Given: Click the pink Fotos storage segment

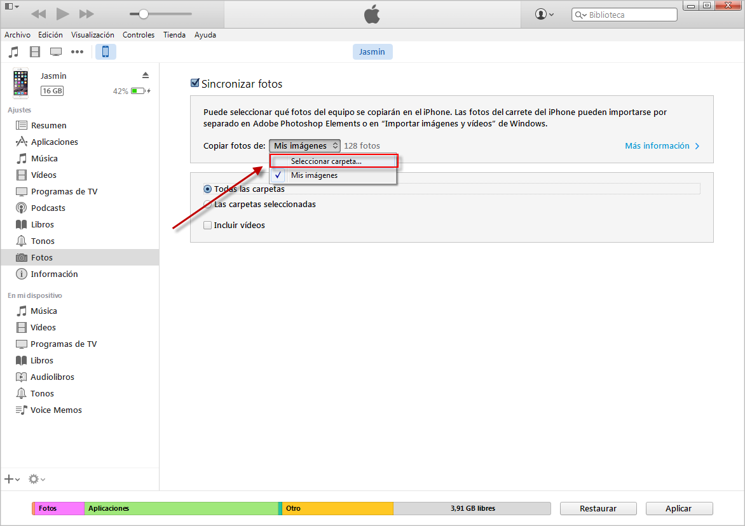Looking at the screenshot, I should (58, 508).
